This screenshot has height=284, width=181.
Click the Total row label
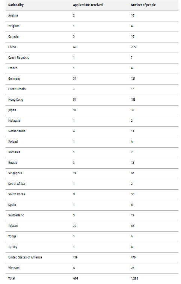12,278
